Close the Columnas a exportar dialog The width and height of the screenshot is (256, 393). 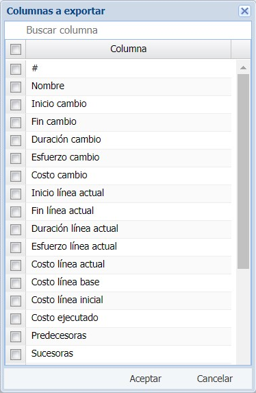pyautogui.click(x=244, y=11)
